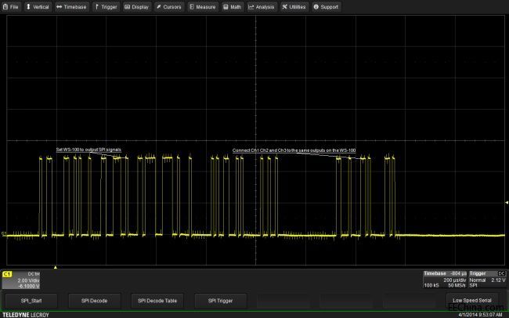Open the Cursors menu
Viewport: 509px width, 318px height.
point(169,7)
